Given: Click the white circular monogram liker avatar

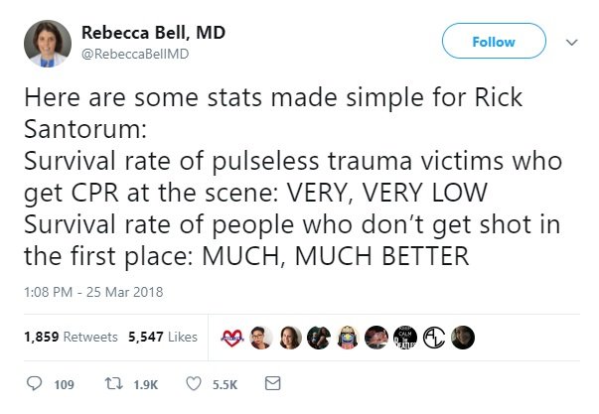Looking at the screenshot, I should coord(436,337).
